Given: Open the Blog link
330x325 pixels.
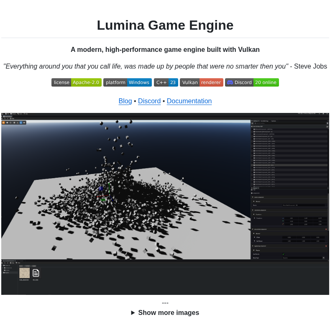Looking at the screenshot, I should click(x=125, y=101).
